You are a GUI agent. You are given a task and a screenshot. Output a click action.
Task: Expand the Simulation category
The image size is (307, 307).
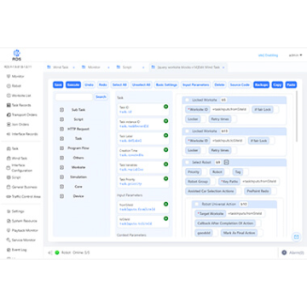pos(61,177)
